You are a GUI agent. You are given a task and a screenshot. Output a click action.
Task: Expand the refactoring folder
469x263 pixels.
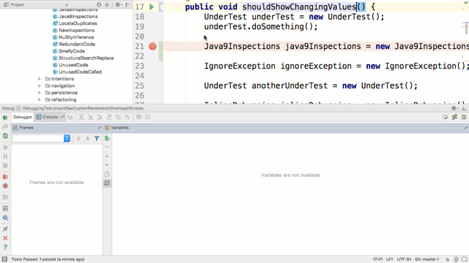(x=40, y=99)
